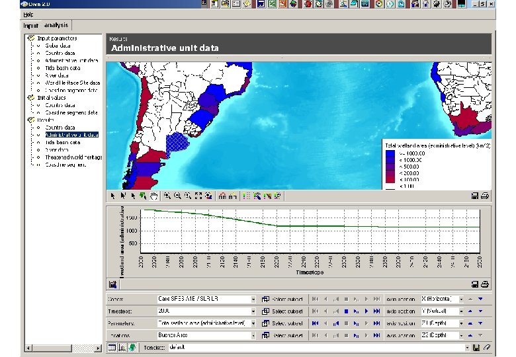
Task: Jump to first parameter
Action: (315, 323)
